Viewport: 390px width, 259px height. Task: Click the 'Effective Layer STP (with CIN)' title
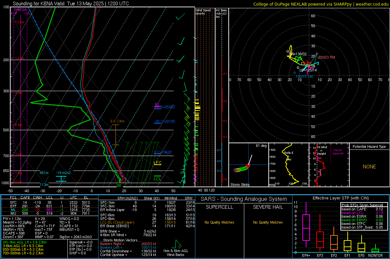click(x=340, y=198)
